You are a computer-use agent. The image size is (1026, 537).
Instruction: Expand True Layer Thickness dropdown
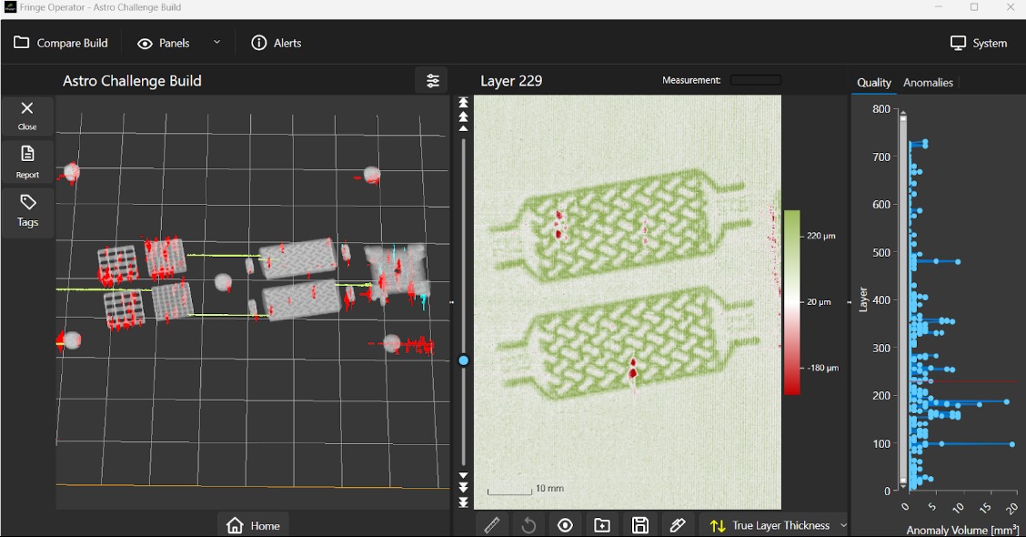point(842,525)
